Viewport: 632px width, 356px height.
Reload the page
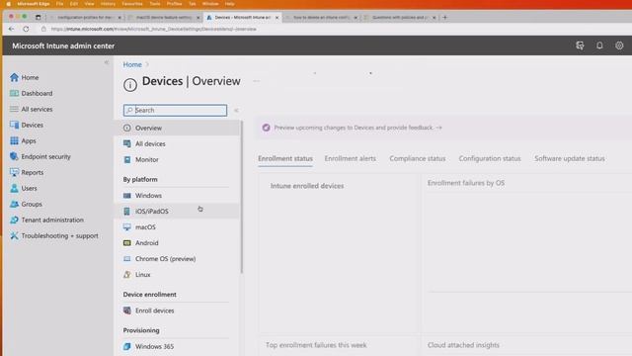coord(26,29)
